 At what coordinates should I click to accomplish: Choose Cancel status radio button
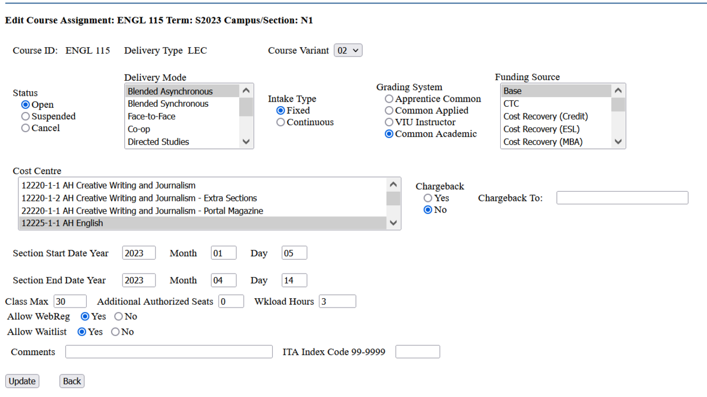point(24,128)
